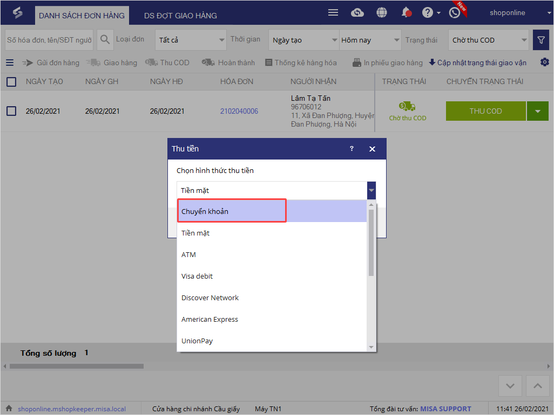The height and width of the screenshot is (415, 554).
Task: Open Loại đơn dropdown Tất cả
Action: coord(191,40)
